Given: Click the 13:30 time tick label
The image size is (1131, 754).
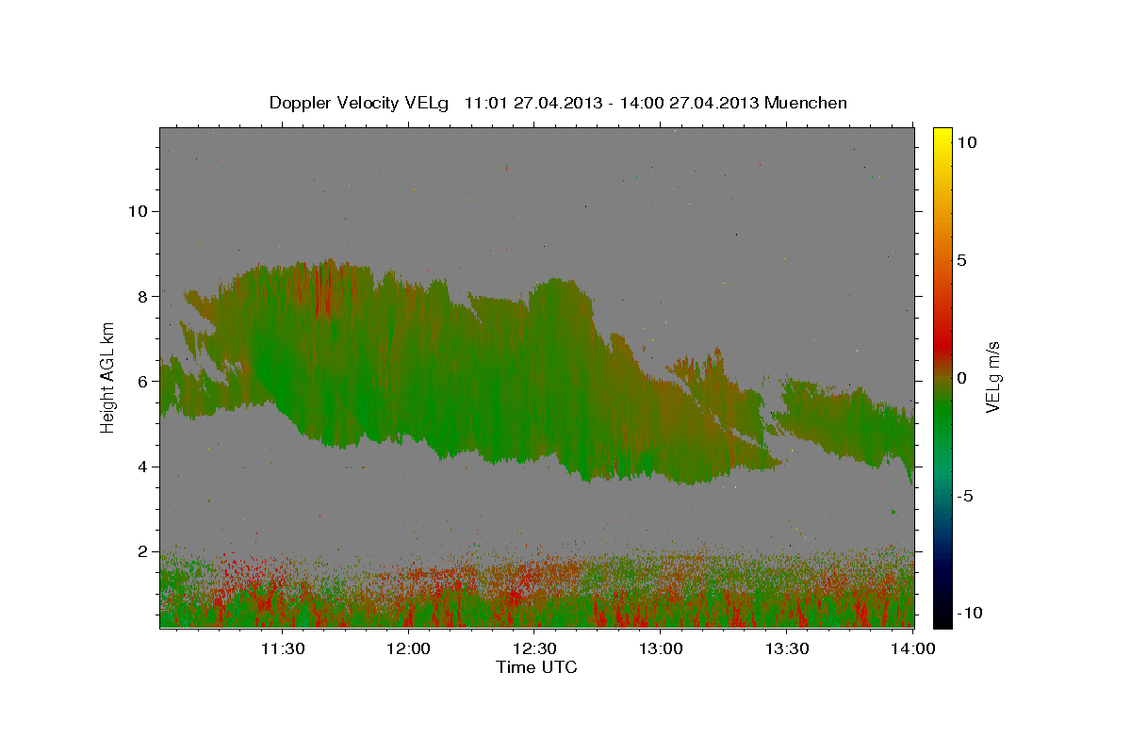Looking at the screenshot, I should 788,648.
